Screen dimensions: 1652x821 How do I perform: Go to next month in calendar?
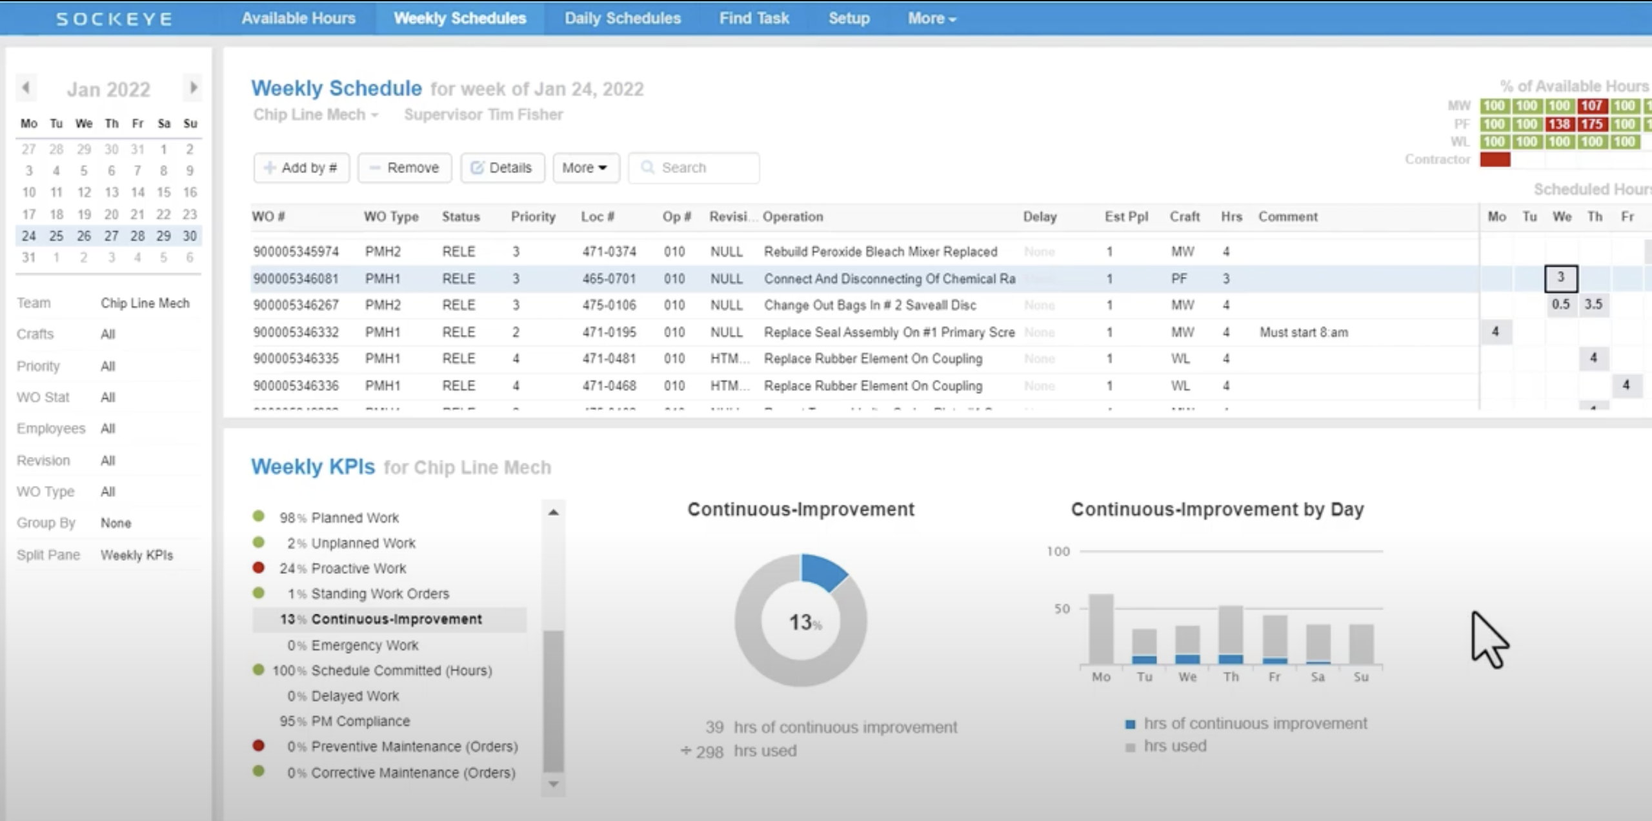click(193, 88)
